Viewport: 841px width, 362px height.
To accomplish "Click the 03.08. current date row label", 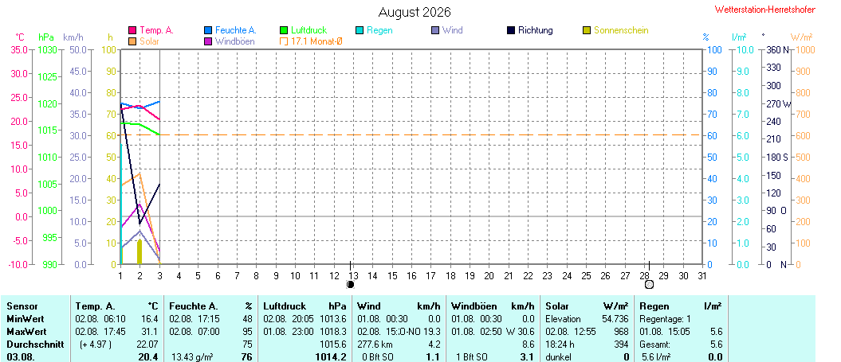I will point(21,357).
